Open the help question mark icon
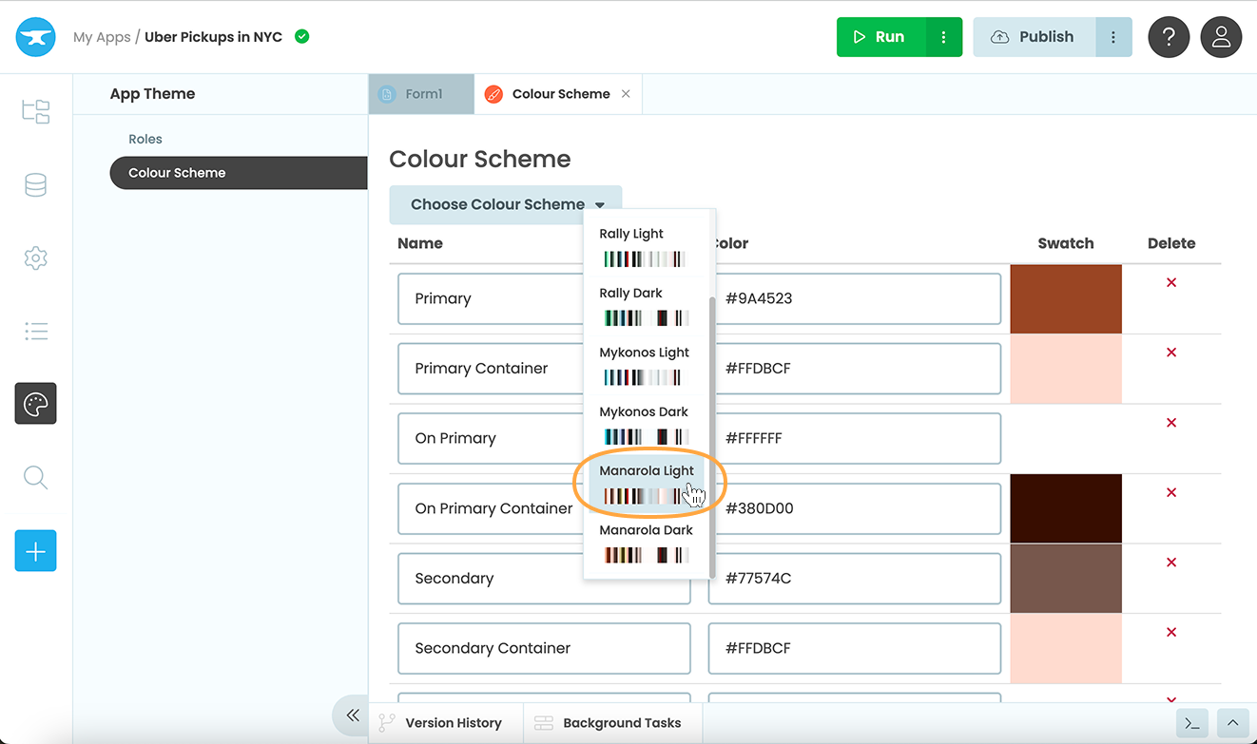The width and height of the screenshot is (1257, 744). (1169, 37)
